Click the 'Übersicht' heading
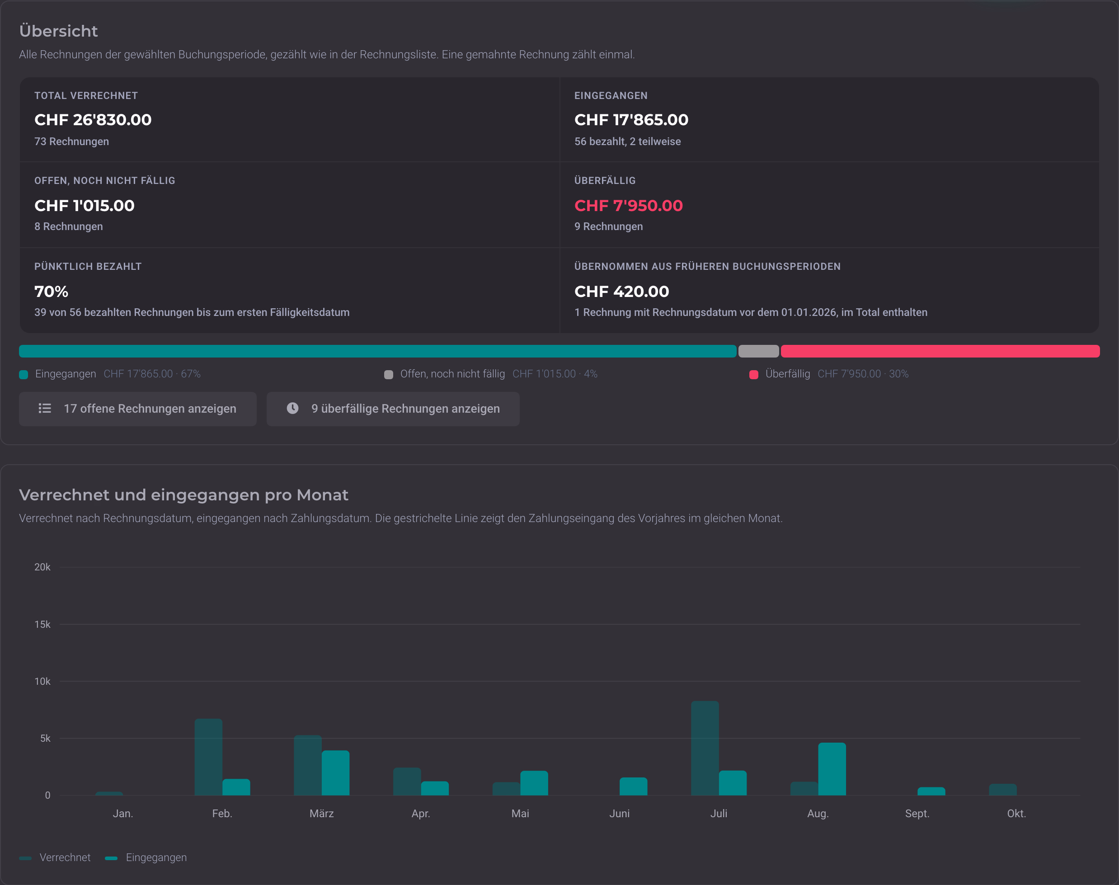The height and width of the screenshot is (885, 1119). [x=59, y=31]
